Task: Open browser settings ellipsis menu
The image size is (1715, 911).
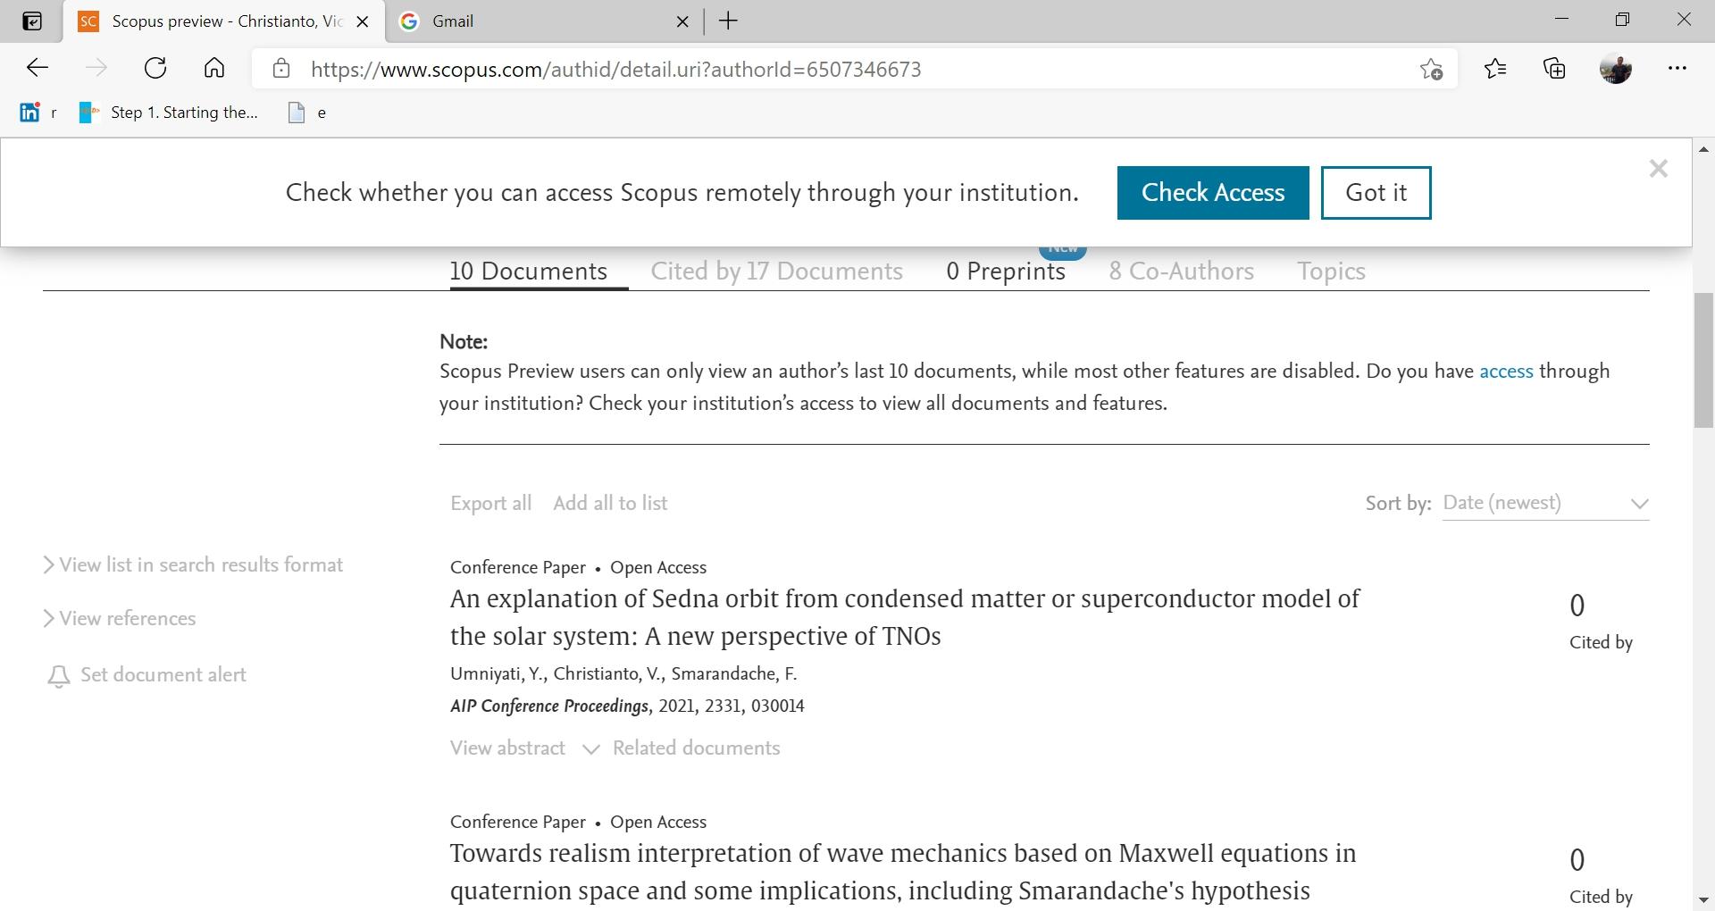Action: click(x=1677, y=69)
